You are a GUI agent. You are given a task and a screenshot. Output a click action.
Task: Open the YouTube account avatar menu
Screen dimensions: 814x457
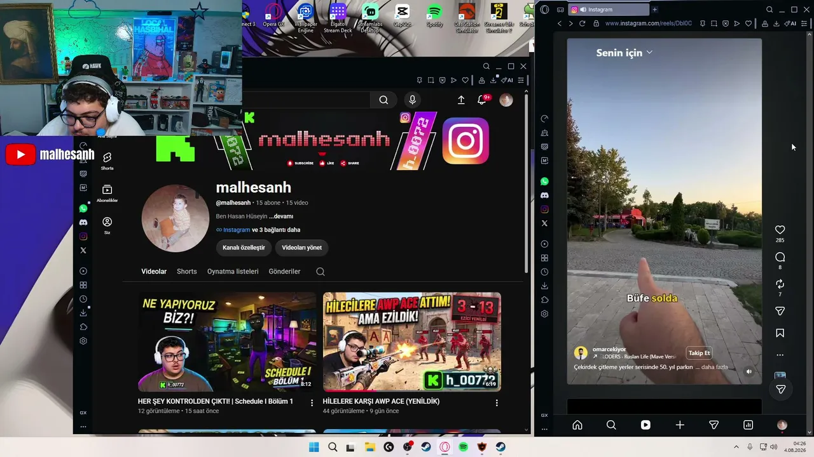(506, 100)
